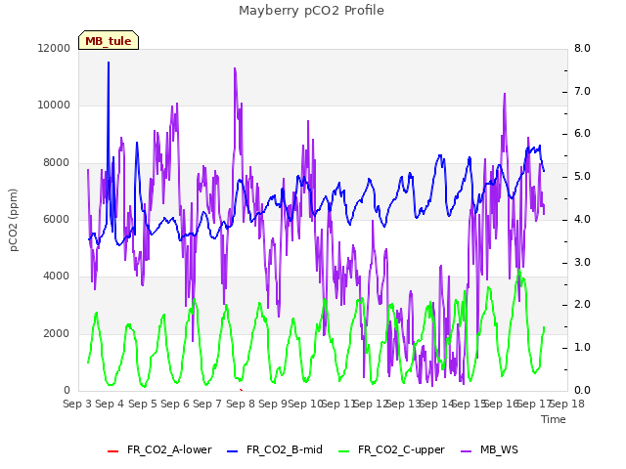The image size is (626, 469).
Task: Click the 3.0 right axis tick label
Action: click(x=582, y=263)
